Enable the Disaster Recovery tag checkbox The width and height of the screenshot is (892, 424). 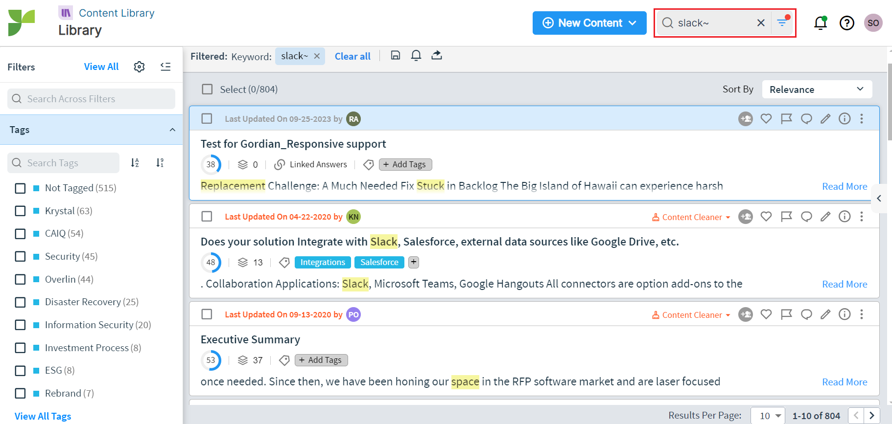21,302
